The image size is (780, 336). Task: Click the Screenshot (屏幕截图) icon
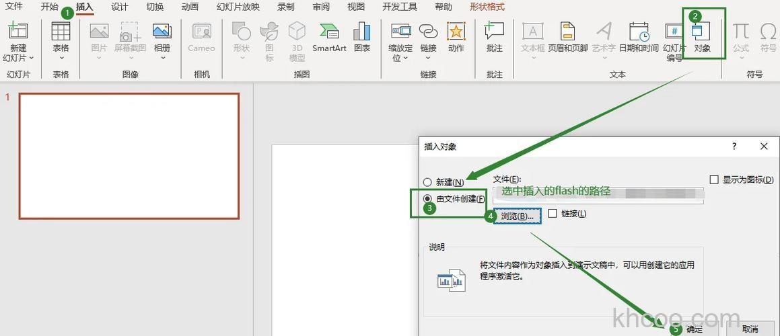click(x=130, y=32)
